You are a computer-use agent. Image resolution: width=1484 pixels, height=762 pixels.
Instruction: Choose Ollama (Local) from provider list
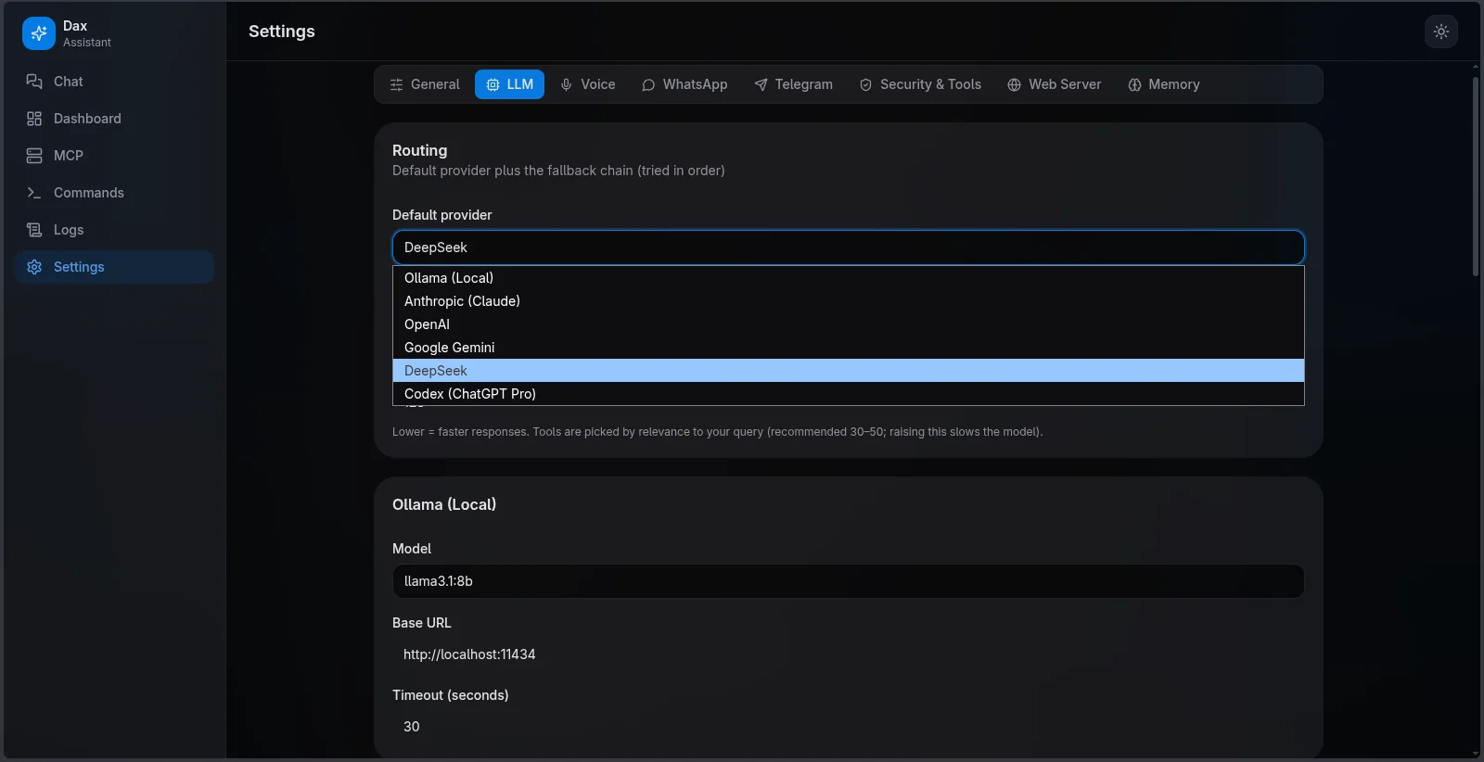pyautogui.click(x=848, y=278)
